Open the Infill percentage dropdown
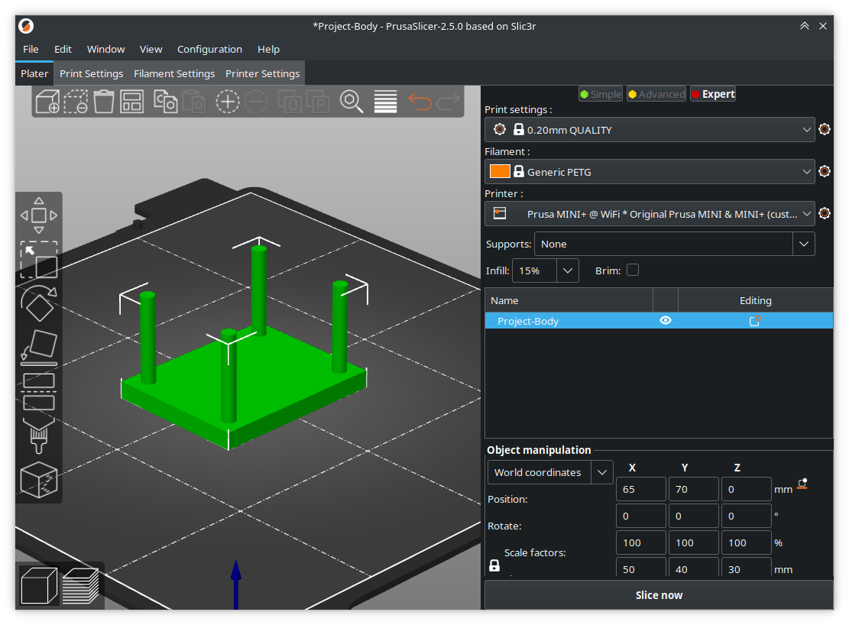The height and width of the screenshot is (625, 849). (567, 270)
